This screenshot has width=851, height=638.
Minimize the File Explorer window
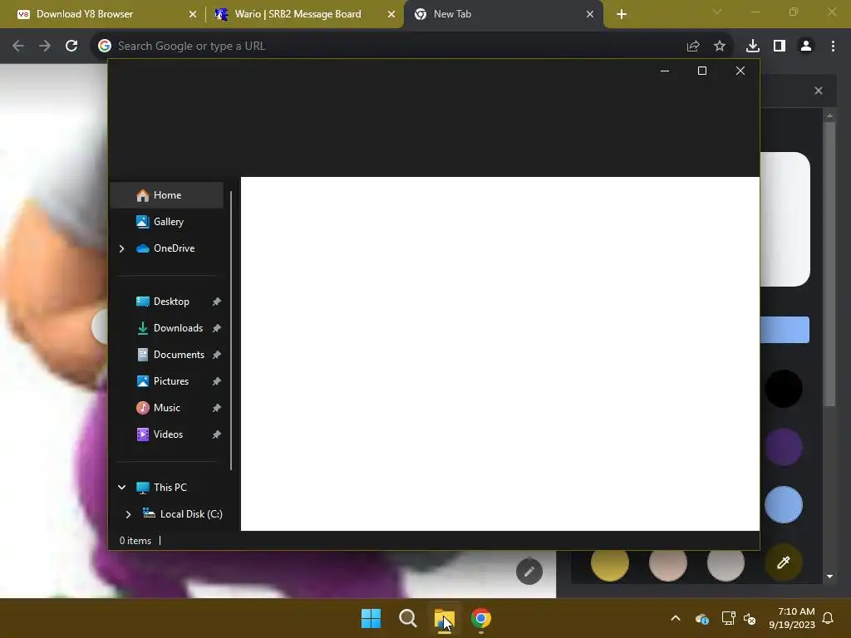[x=664, y=71]
